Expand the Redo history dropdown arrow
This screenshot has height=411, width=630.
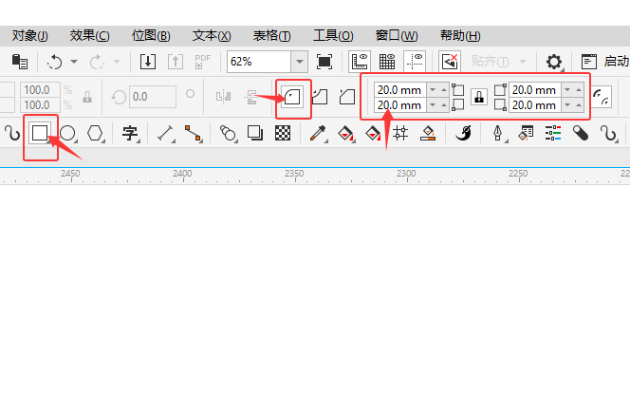[117, 62]
